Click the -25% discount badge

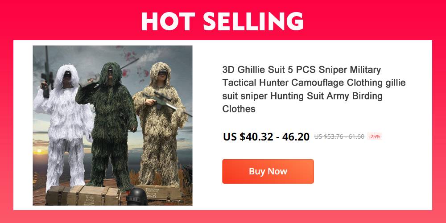(374, 136)
